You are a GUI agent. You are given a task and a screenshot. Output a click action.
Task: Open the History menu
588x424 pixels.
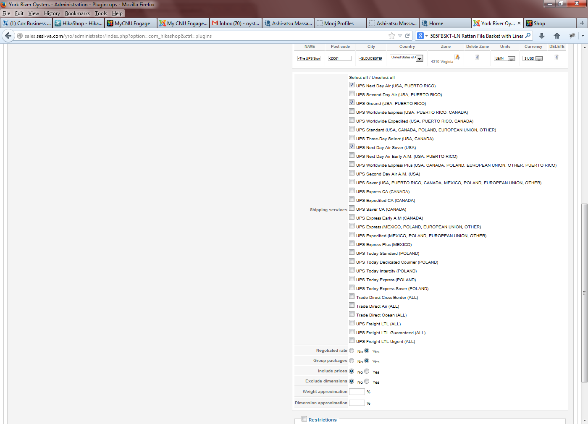52,13
